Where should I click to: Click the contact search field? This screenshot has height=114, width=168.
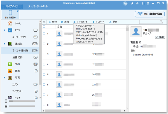pyautogui.click(x=151, y=22)
